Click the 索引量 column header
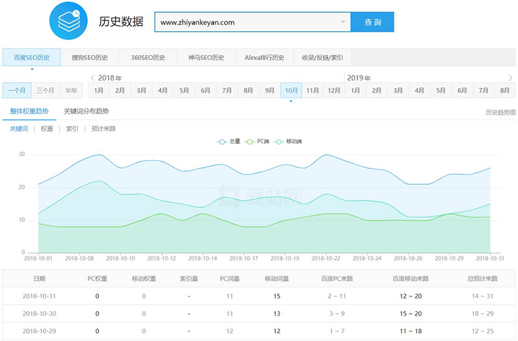The height and width of the screenshot is (341, 518). pyautogui.click(x=188, y=278)
